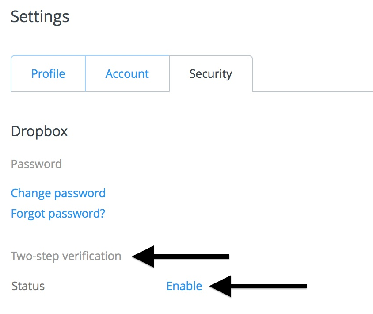Image resolution: width=373 pixels, height=314 pixels.
Task: Enable two-step verification via Status link
Action: click(x=184, y=286)
